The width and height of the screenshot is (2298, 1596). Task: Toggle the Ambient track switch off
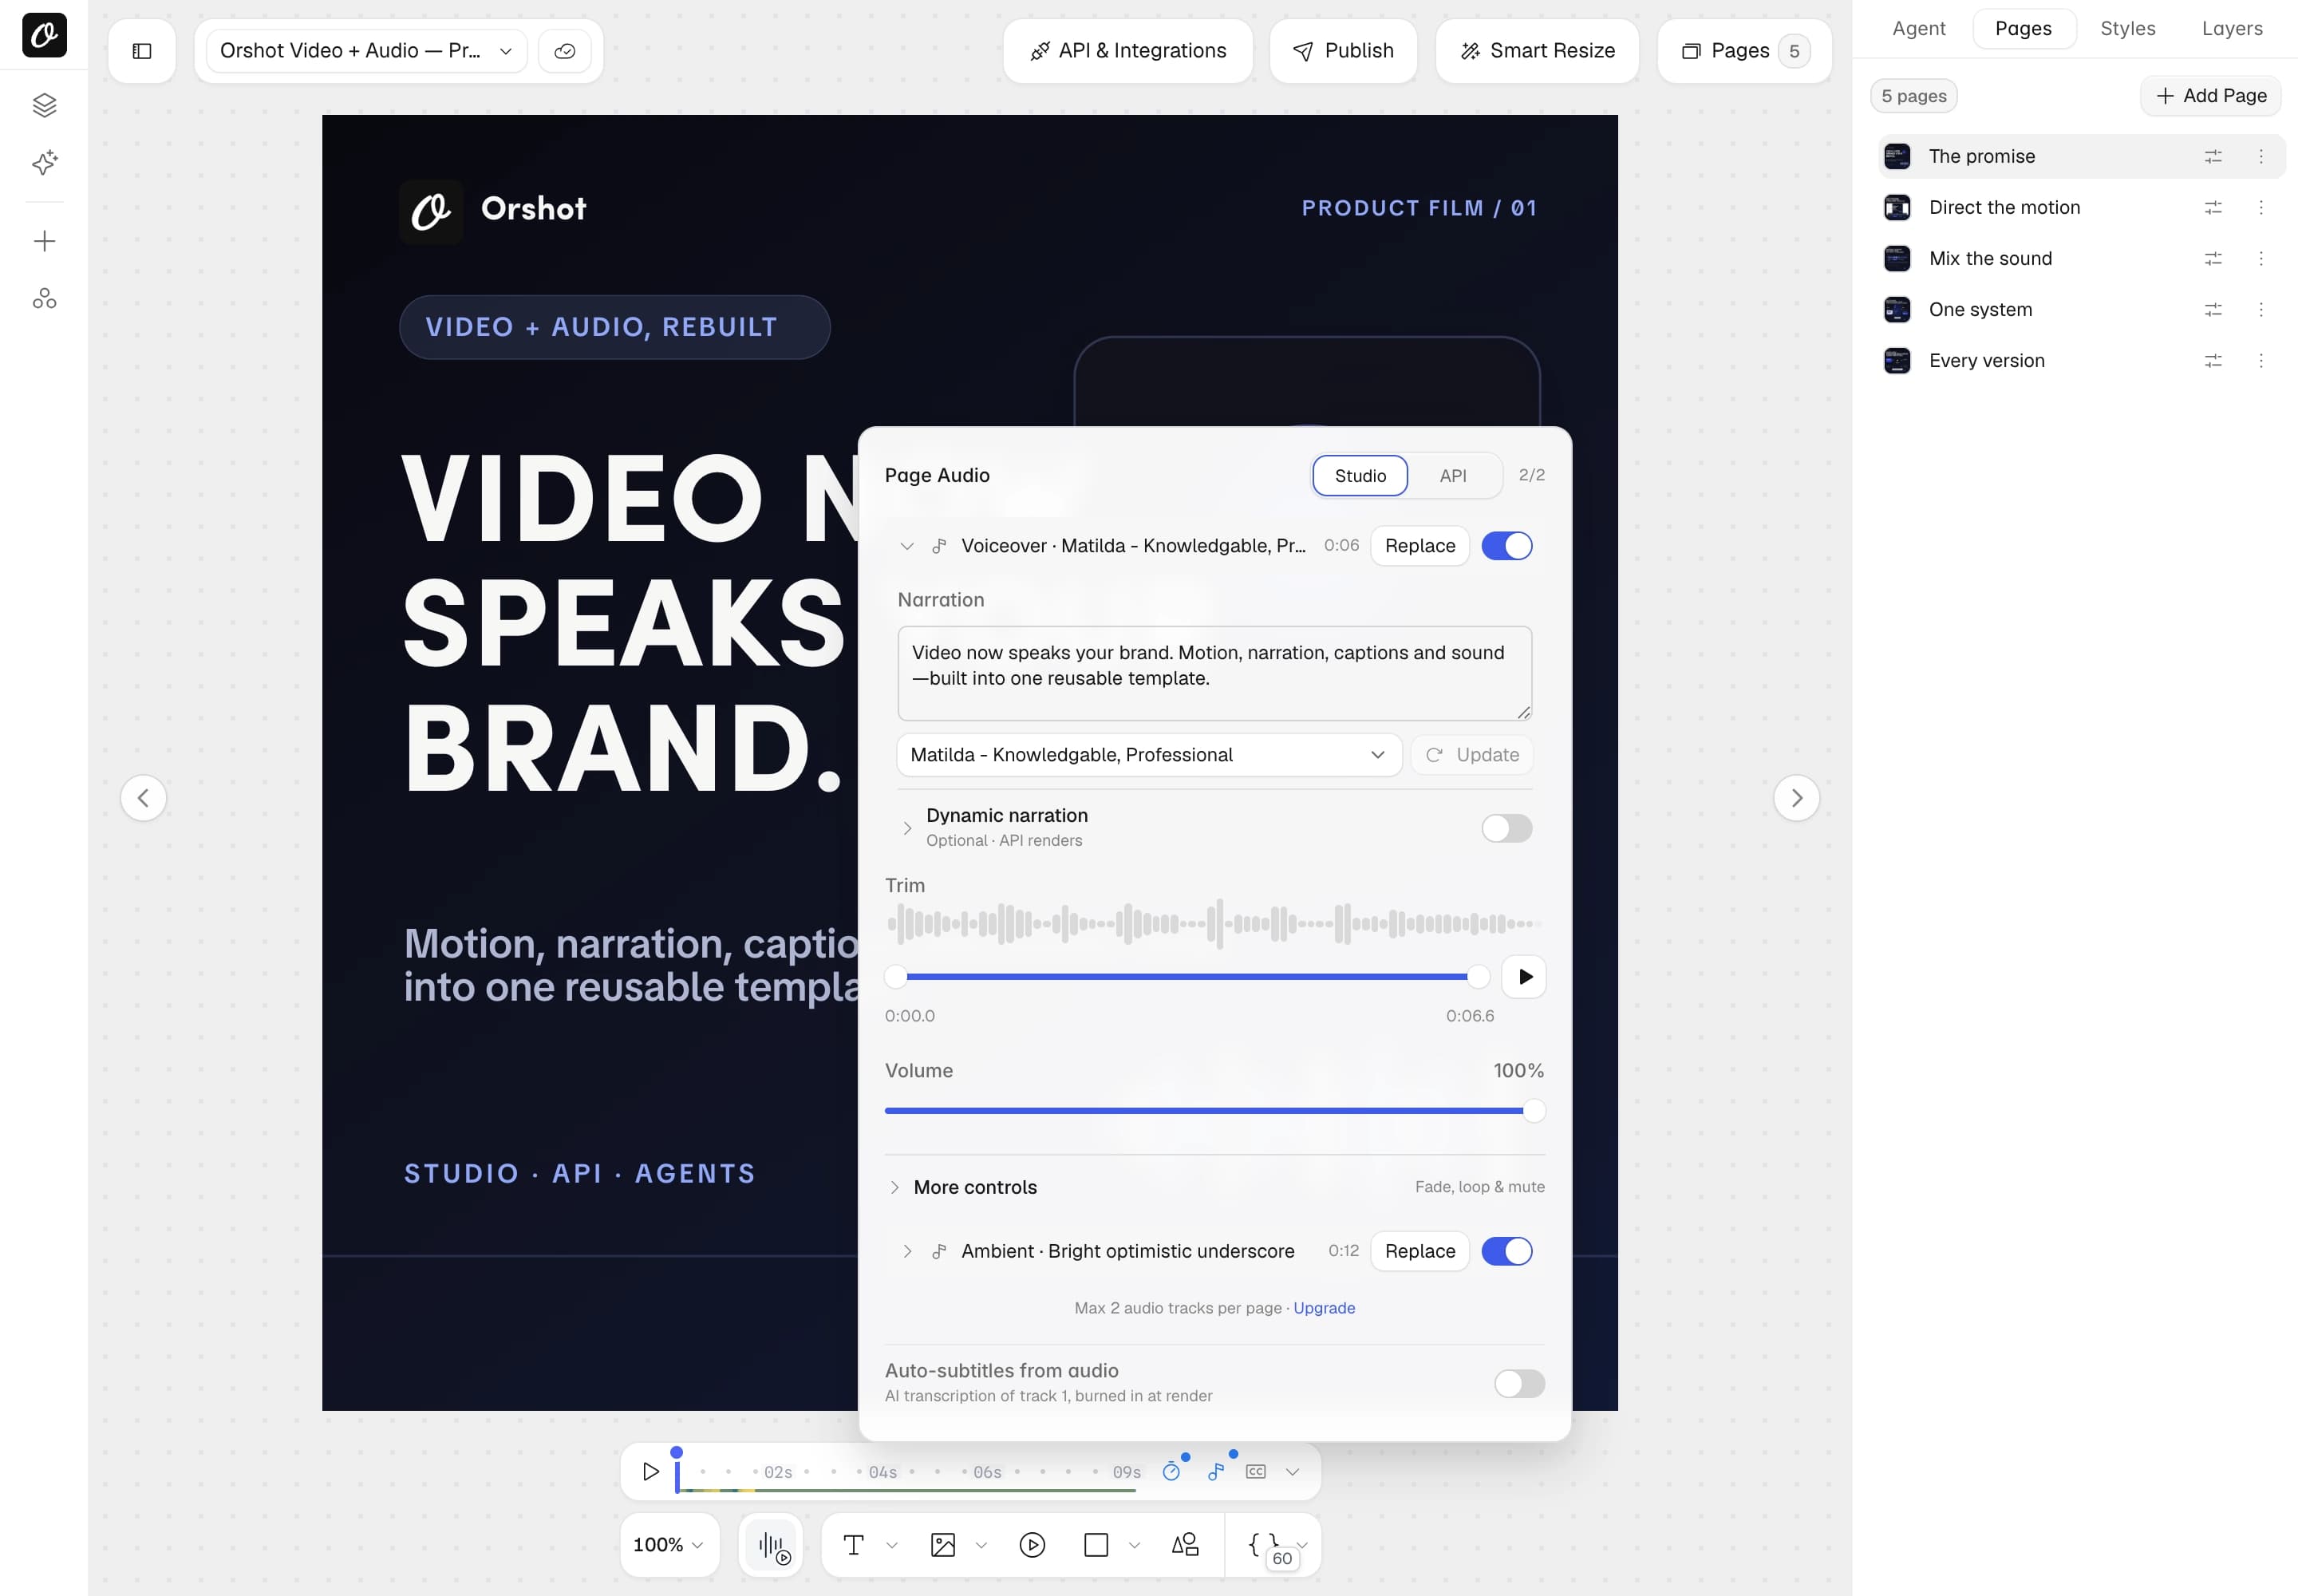(1507, 1252)
